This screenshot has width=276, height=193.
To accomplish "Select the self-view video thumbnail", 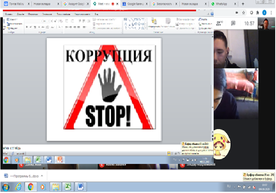I will coord(266,23).
